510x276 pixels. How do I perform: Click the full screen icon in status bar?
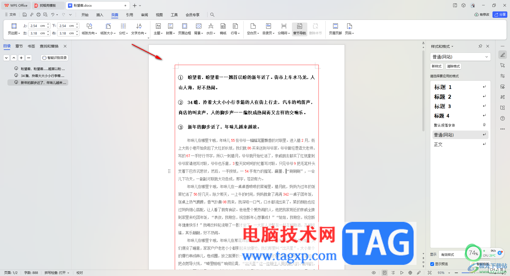pyautogui.click(x=430, y=273)
